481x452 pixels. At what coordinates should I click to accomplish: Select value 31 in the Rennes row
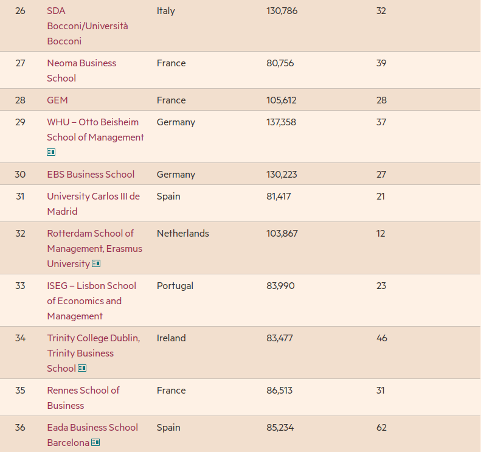[x=381, y=391]
